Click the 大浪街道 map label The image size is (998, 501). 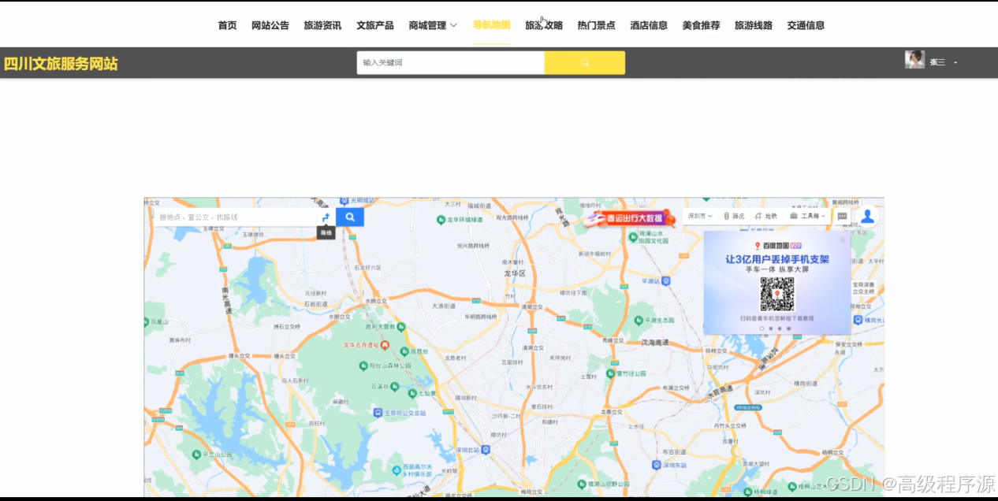pos(444,306)
